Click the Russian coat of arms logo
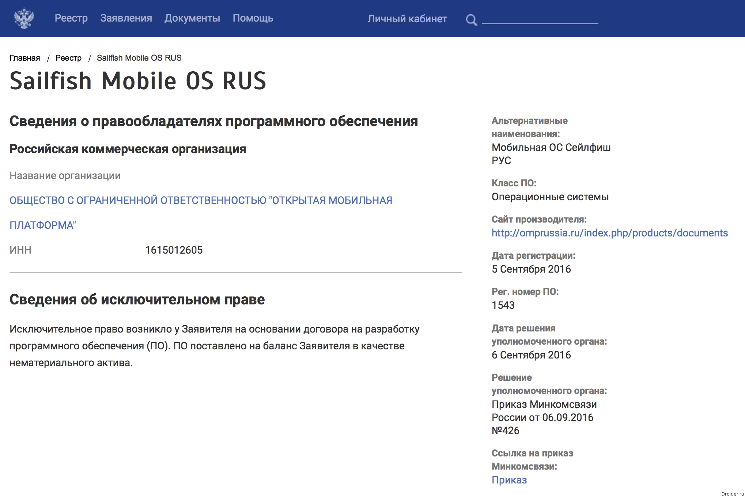745x497 pixels. [24, 18]
